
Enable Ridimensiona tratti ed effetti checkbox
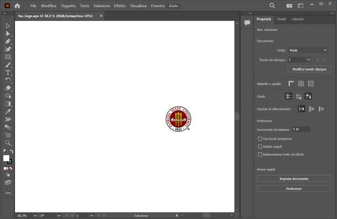pos(260,154)
